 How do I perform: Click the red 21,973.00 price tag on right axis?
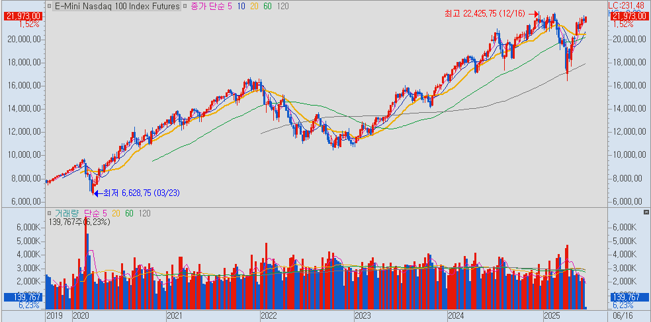pyautogui.click(x=630, y=16)
